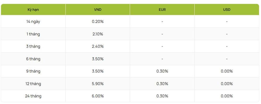Click the 6.00% VND rate

point(98,96)
